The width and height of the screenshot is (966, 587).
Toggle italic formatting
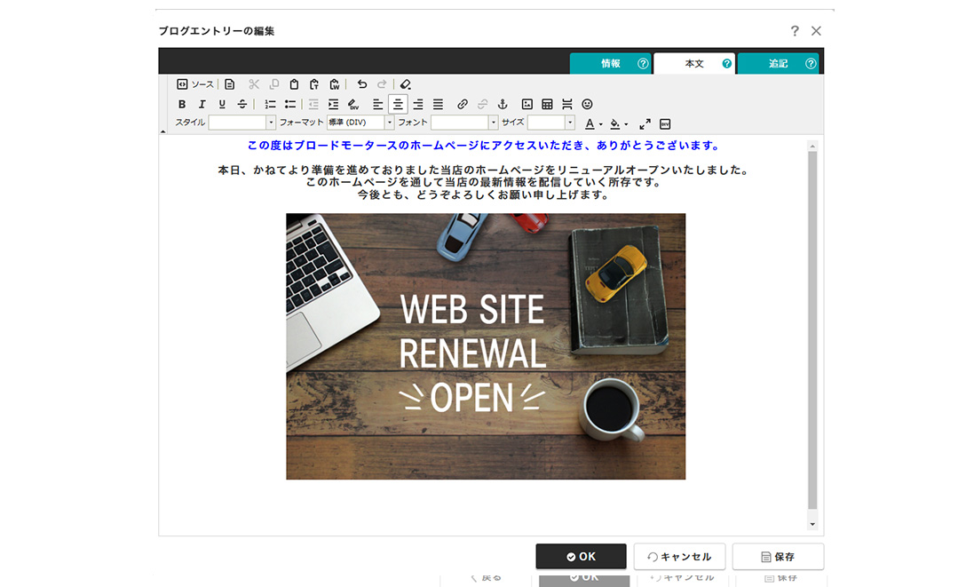tap(202, 105)
